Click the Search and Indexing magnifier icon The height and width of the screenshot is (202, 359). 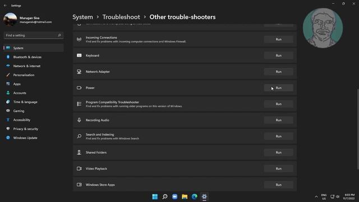point(79,136)
